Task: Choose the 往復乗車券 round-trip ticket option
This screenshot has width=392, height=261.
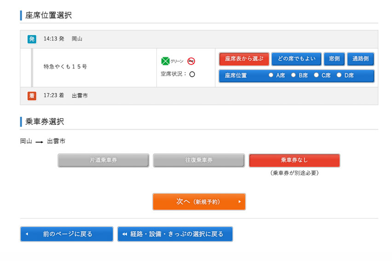Action: click(199, 160)
